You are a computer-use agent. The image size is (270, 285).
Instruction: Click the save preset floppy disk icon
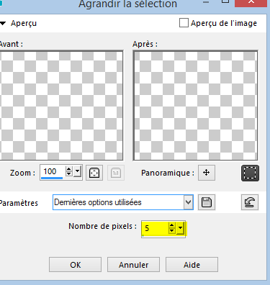[207, 202]
